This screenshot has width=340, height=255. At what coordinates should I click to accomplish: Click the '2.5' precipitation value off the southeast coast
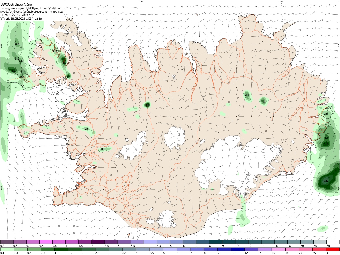[326, 181]
